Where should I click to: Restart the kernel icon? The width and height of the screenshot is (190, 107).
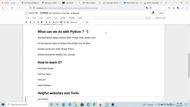click(x=64, y=22)
